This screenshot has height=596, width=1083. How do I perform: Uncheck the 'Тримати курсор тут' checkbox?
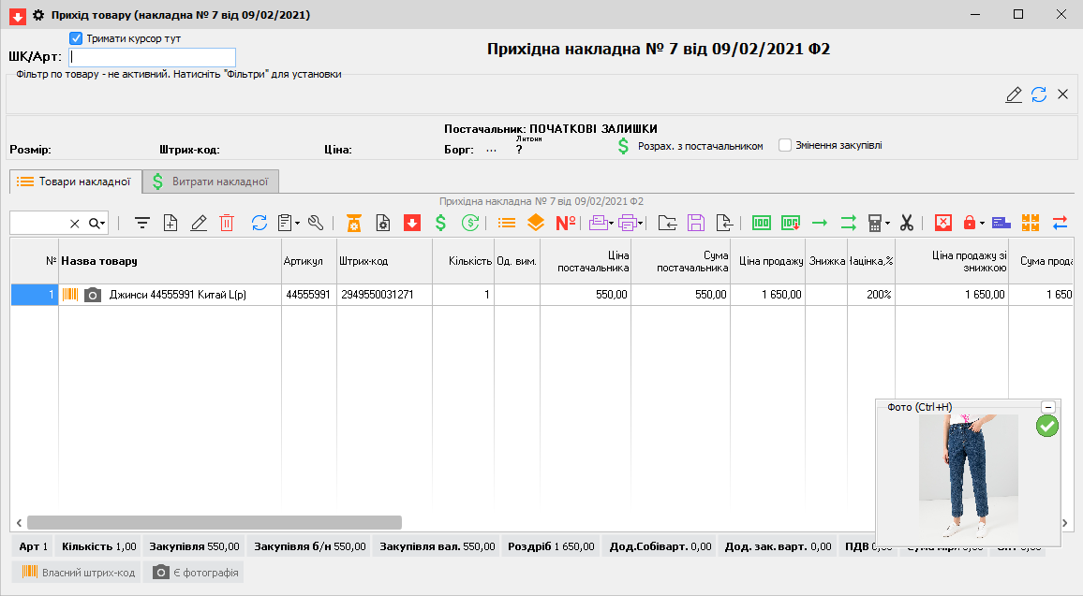[77, 38]
